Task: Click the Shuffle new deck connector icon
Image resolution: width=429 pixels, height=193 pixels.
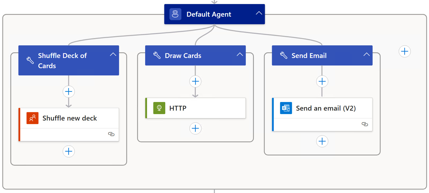Action: click(x=32, y=118)
